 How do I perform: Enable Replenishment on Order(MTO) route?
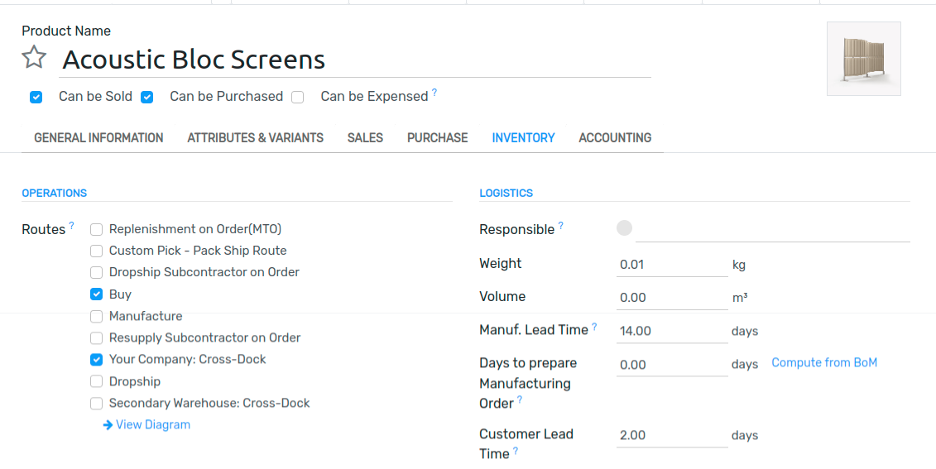[96, 229]
